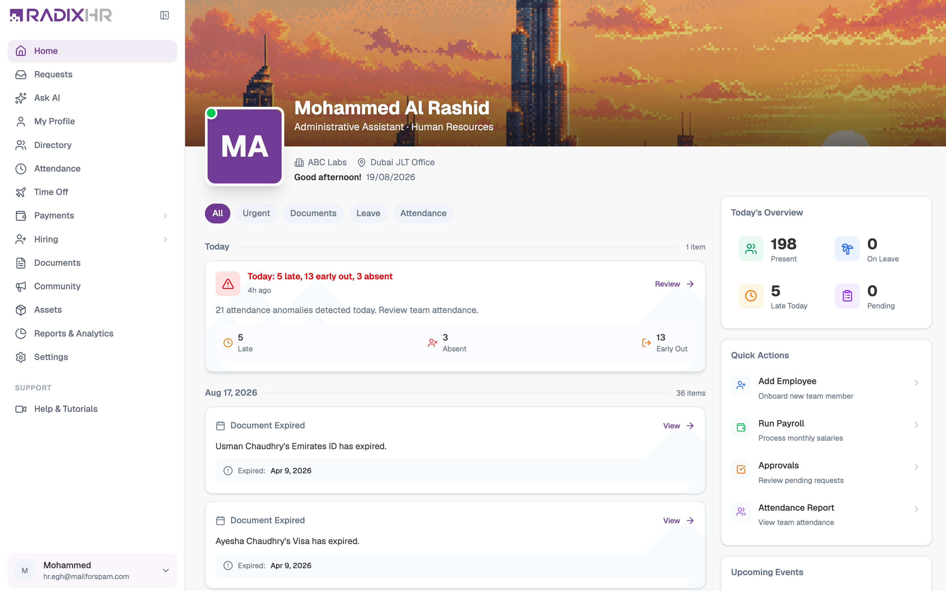This screenshot has height=591, width=946.
Task: Click the blue On Leave palm tree icon
Action: coord(847,249)
